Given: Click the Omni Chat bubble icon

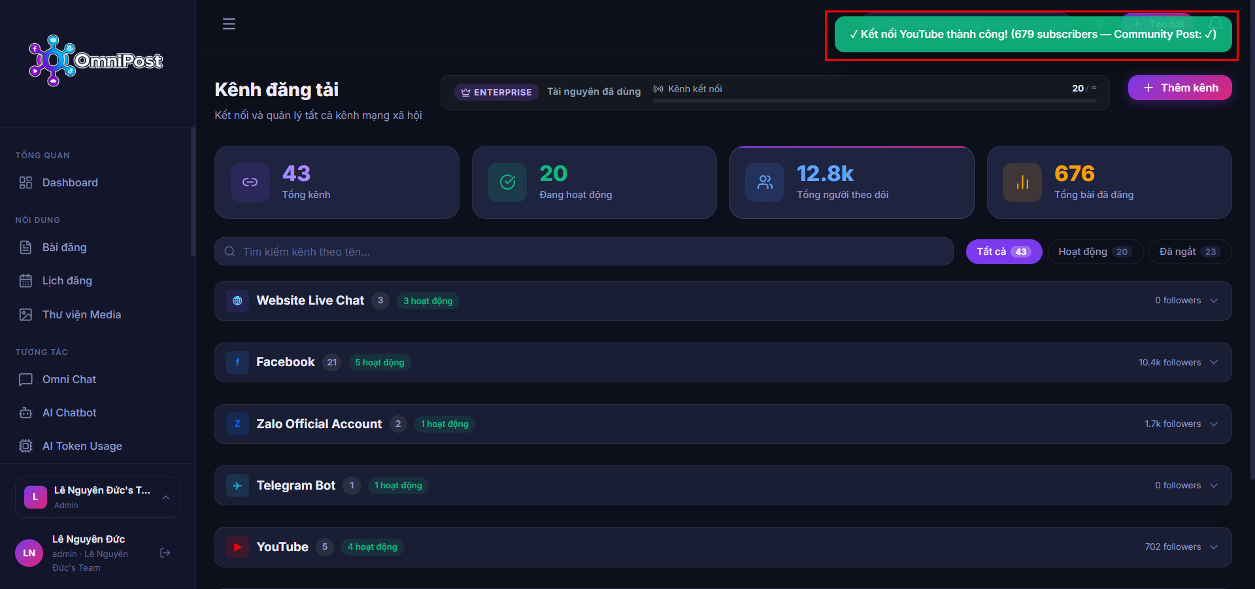Looking at the screenshot, I should click(25, 379).
